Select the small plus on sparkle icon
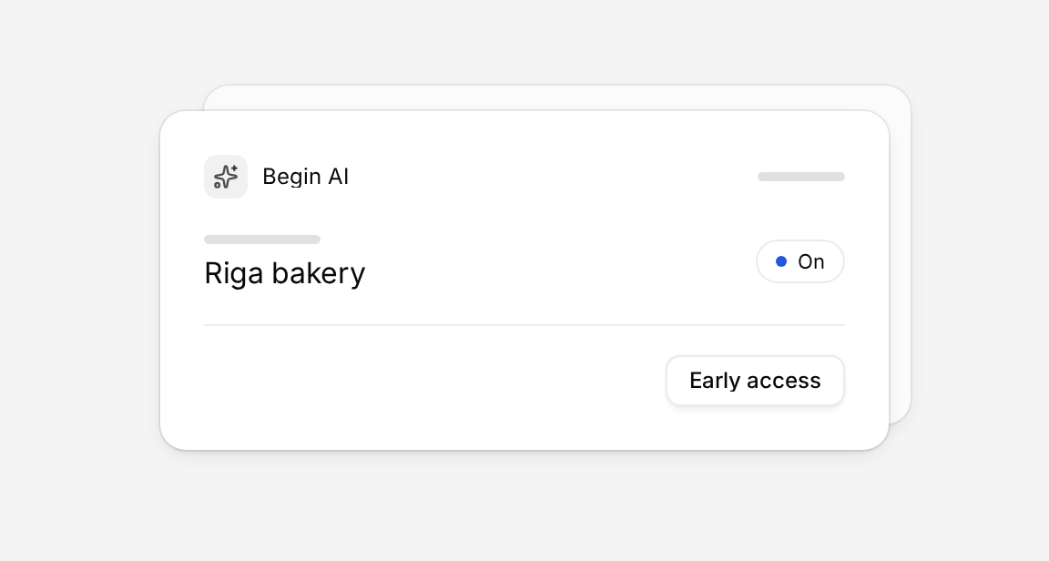Viewport: 1049px width, 561px height. click(234, 168)
